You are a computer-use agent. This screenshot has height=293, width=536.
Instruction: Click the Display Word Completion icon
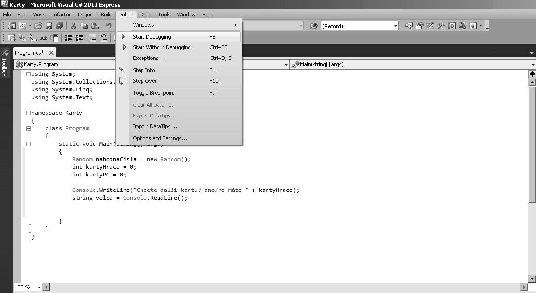click(44, 38)
